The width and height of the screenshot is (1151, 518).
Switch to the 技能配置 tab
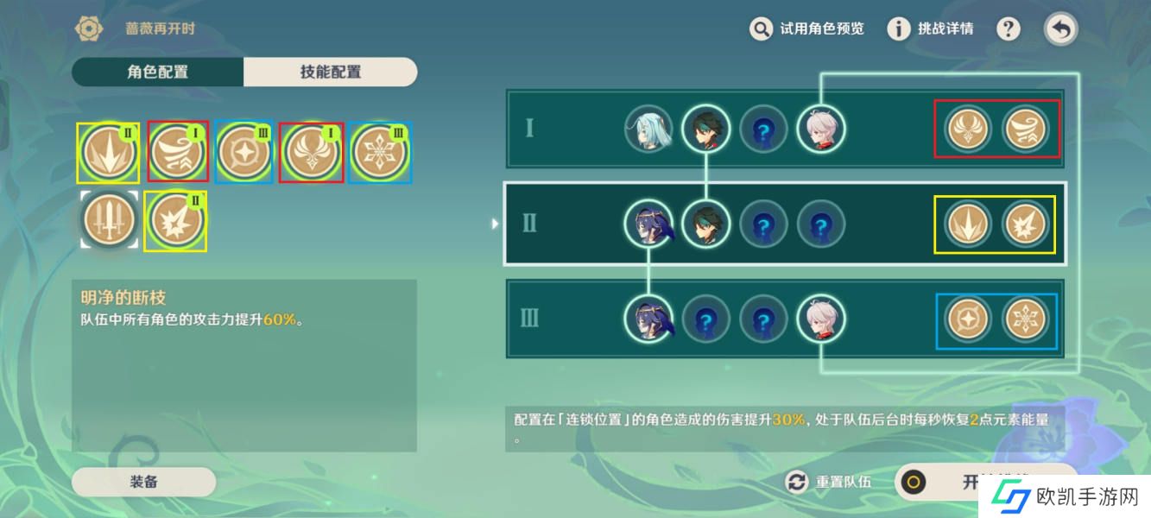click(x=331, y=73)
